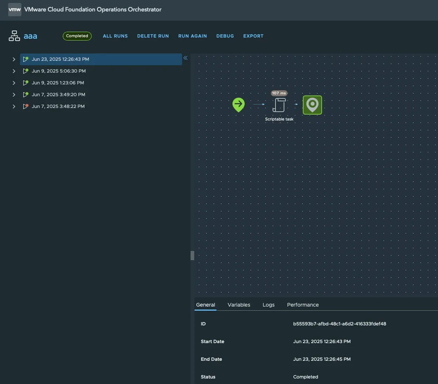This screenshot has height=384, width=438.
Task: Switch to the General tab
Action: click(206, 305)
